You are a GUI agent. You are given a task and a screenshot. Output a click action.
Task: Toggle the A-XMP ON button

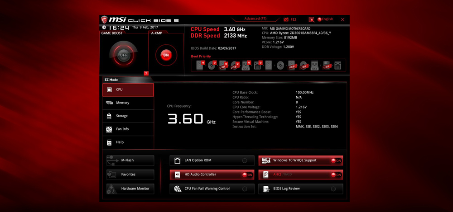click(x=166, y=55)
